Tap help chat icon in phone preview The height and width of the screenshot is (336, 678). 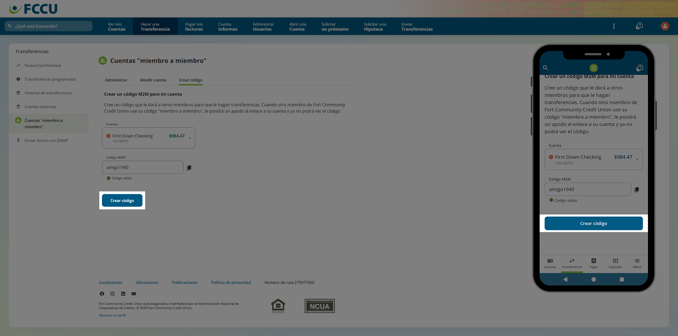pos(640,68)
